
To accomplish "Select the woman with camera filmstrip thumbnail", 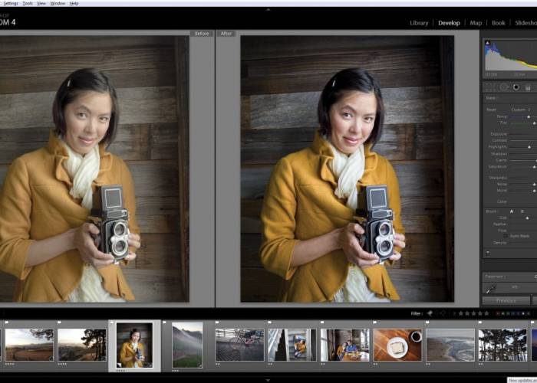I will [134, 345].
